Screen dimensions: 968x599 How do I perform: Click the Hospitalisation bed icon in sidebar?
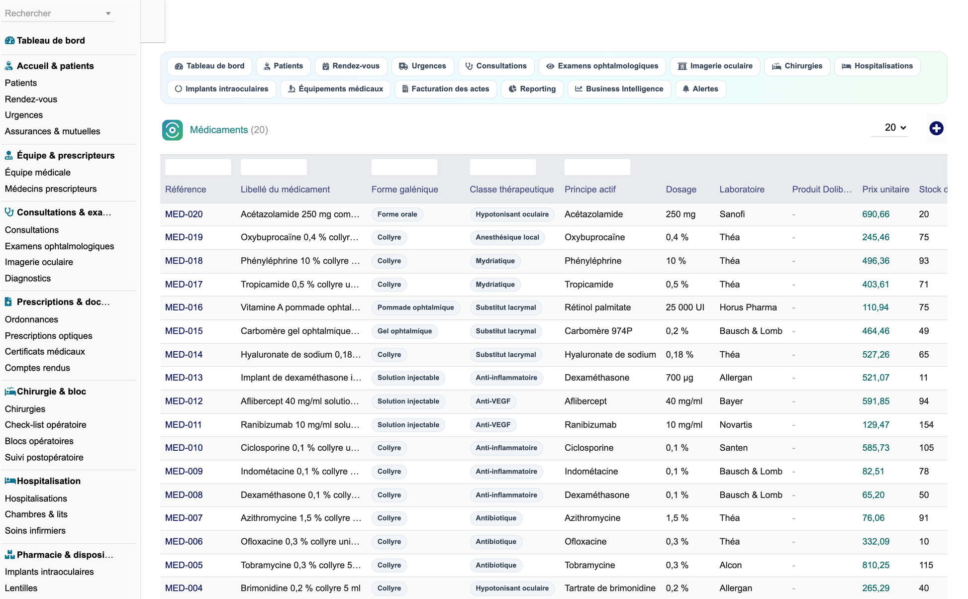(x=10, y=481)
